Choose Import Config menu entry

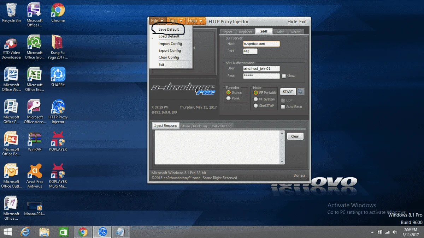(x=170, y=44)
